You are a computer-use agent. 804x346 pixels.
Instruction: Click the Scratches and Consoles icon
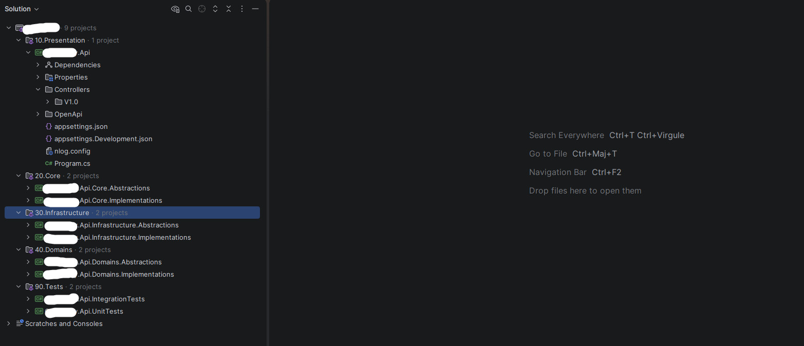(20, 323)
